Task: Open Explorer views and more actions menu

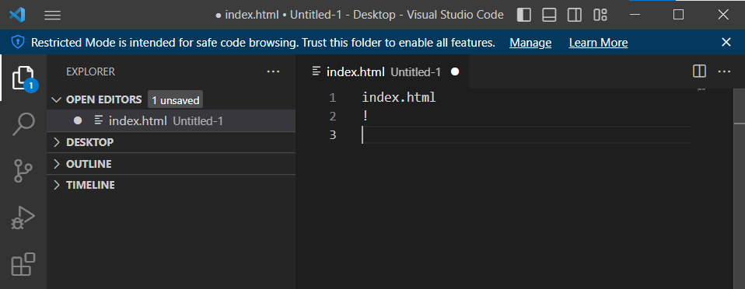Action: point(273,71)
